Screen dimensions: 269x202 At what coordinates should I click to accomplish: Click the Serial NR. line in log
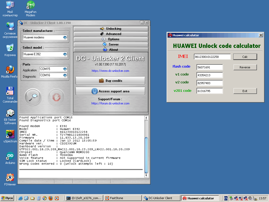click(x=54, y=135)
